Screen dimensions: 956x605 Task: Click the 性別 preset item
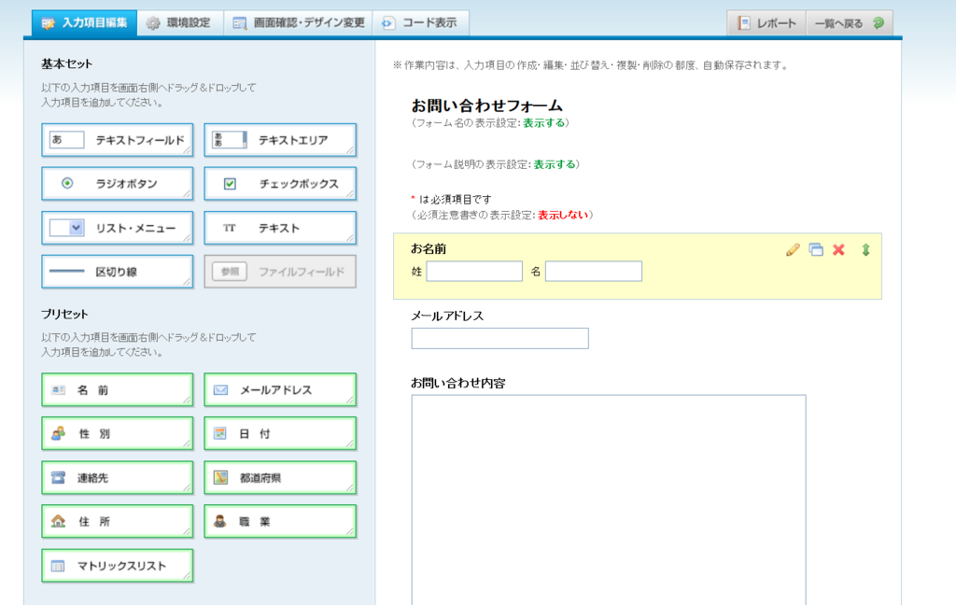(117, 432)
